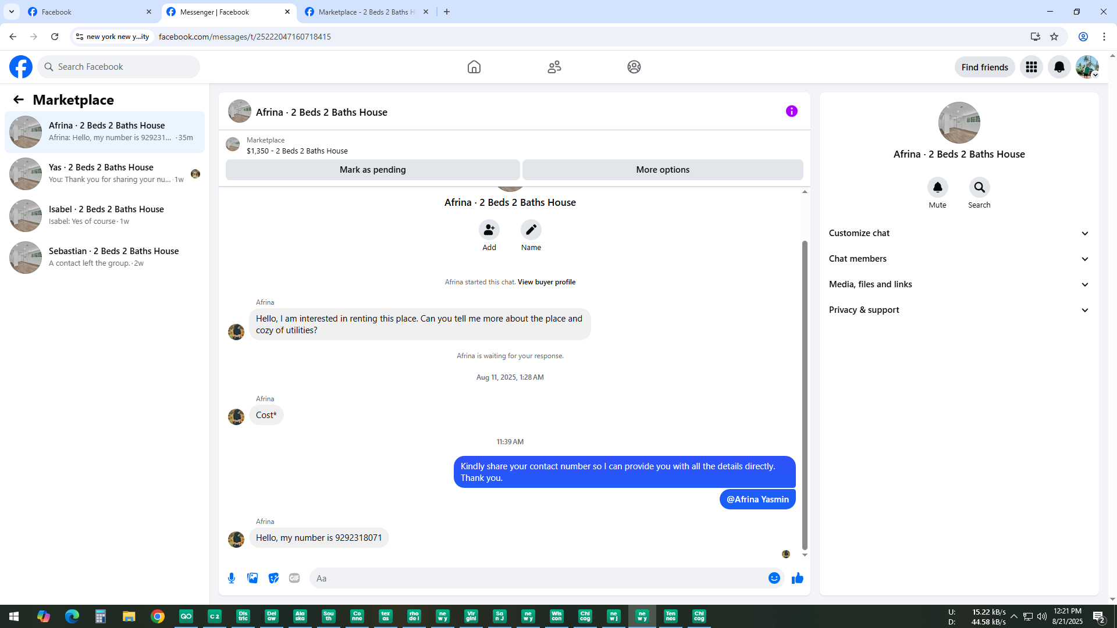
Task: Open the View buyer profile link
Action: (546, 282)
